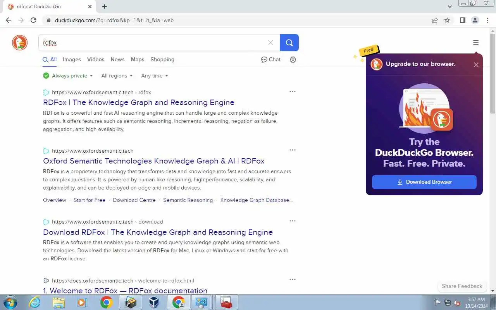The width and height of the screenshot is (496, 310).
Task: Click the Windows Start button
Action: 10,302
